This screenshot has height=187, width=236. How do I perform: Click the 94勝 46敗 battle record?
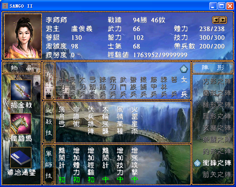149,20
